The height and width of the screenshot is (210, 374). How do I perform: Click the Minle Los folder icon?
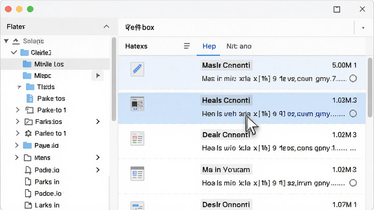[27, 64]
